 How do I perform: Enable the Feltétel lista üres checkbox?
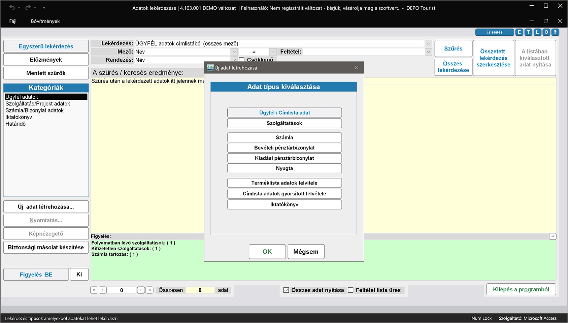[350, 290]
